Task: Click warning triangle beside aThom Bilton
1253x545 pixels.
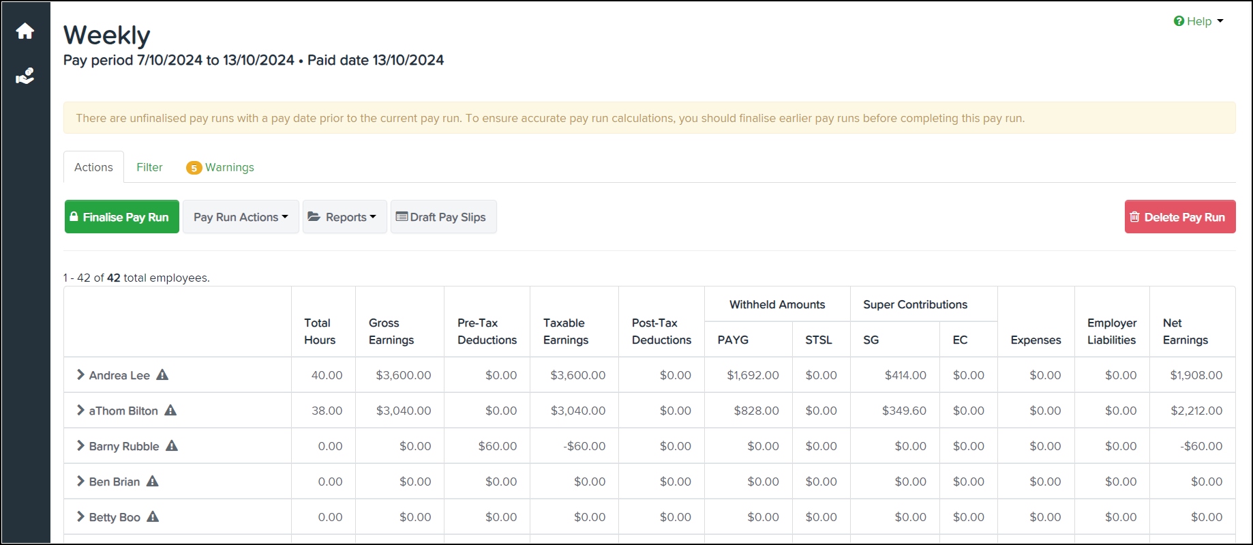Action: click(x=170, y=411)
